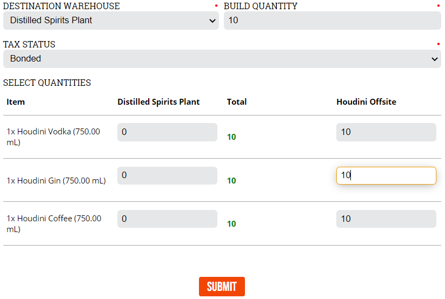Edit Houdini Vodka Houdini Offsite quantity
This screenshot has width=445, height=299.
[x=386, y=132]
